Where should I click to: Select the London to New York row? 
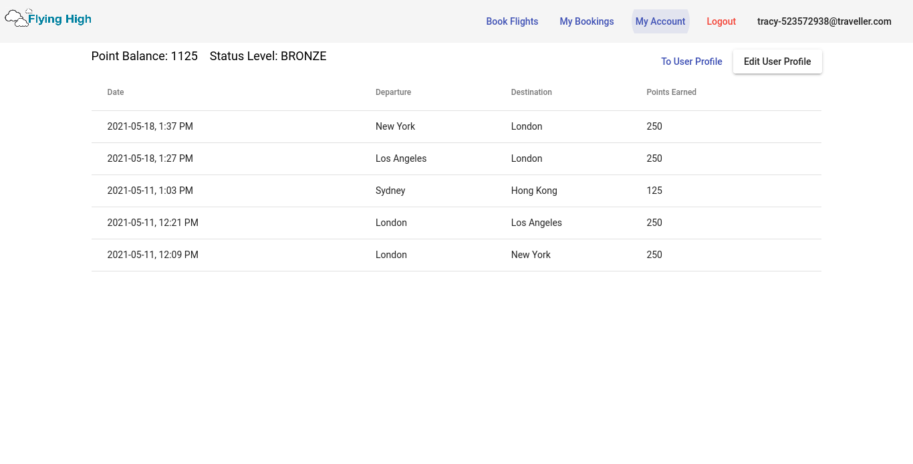[456, 255]
